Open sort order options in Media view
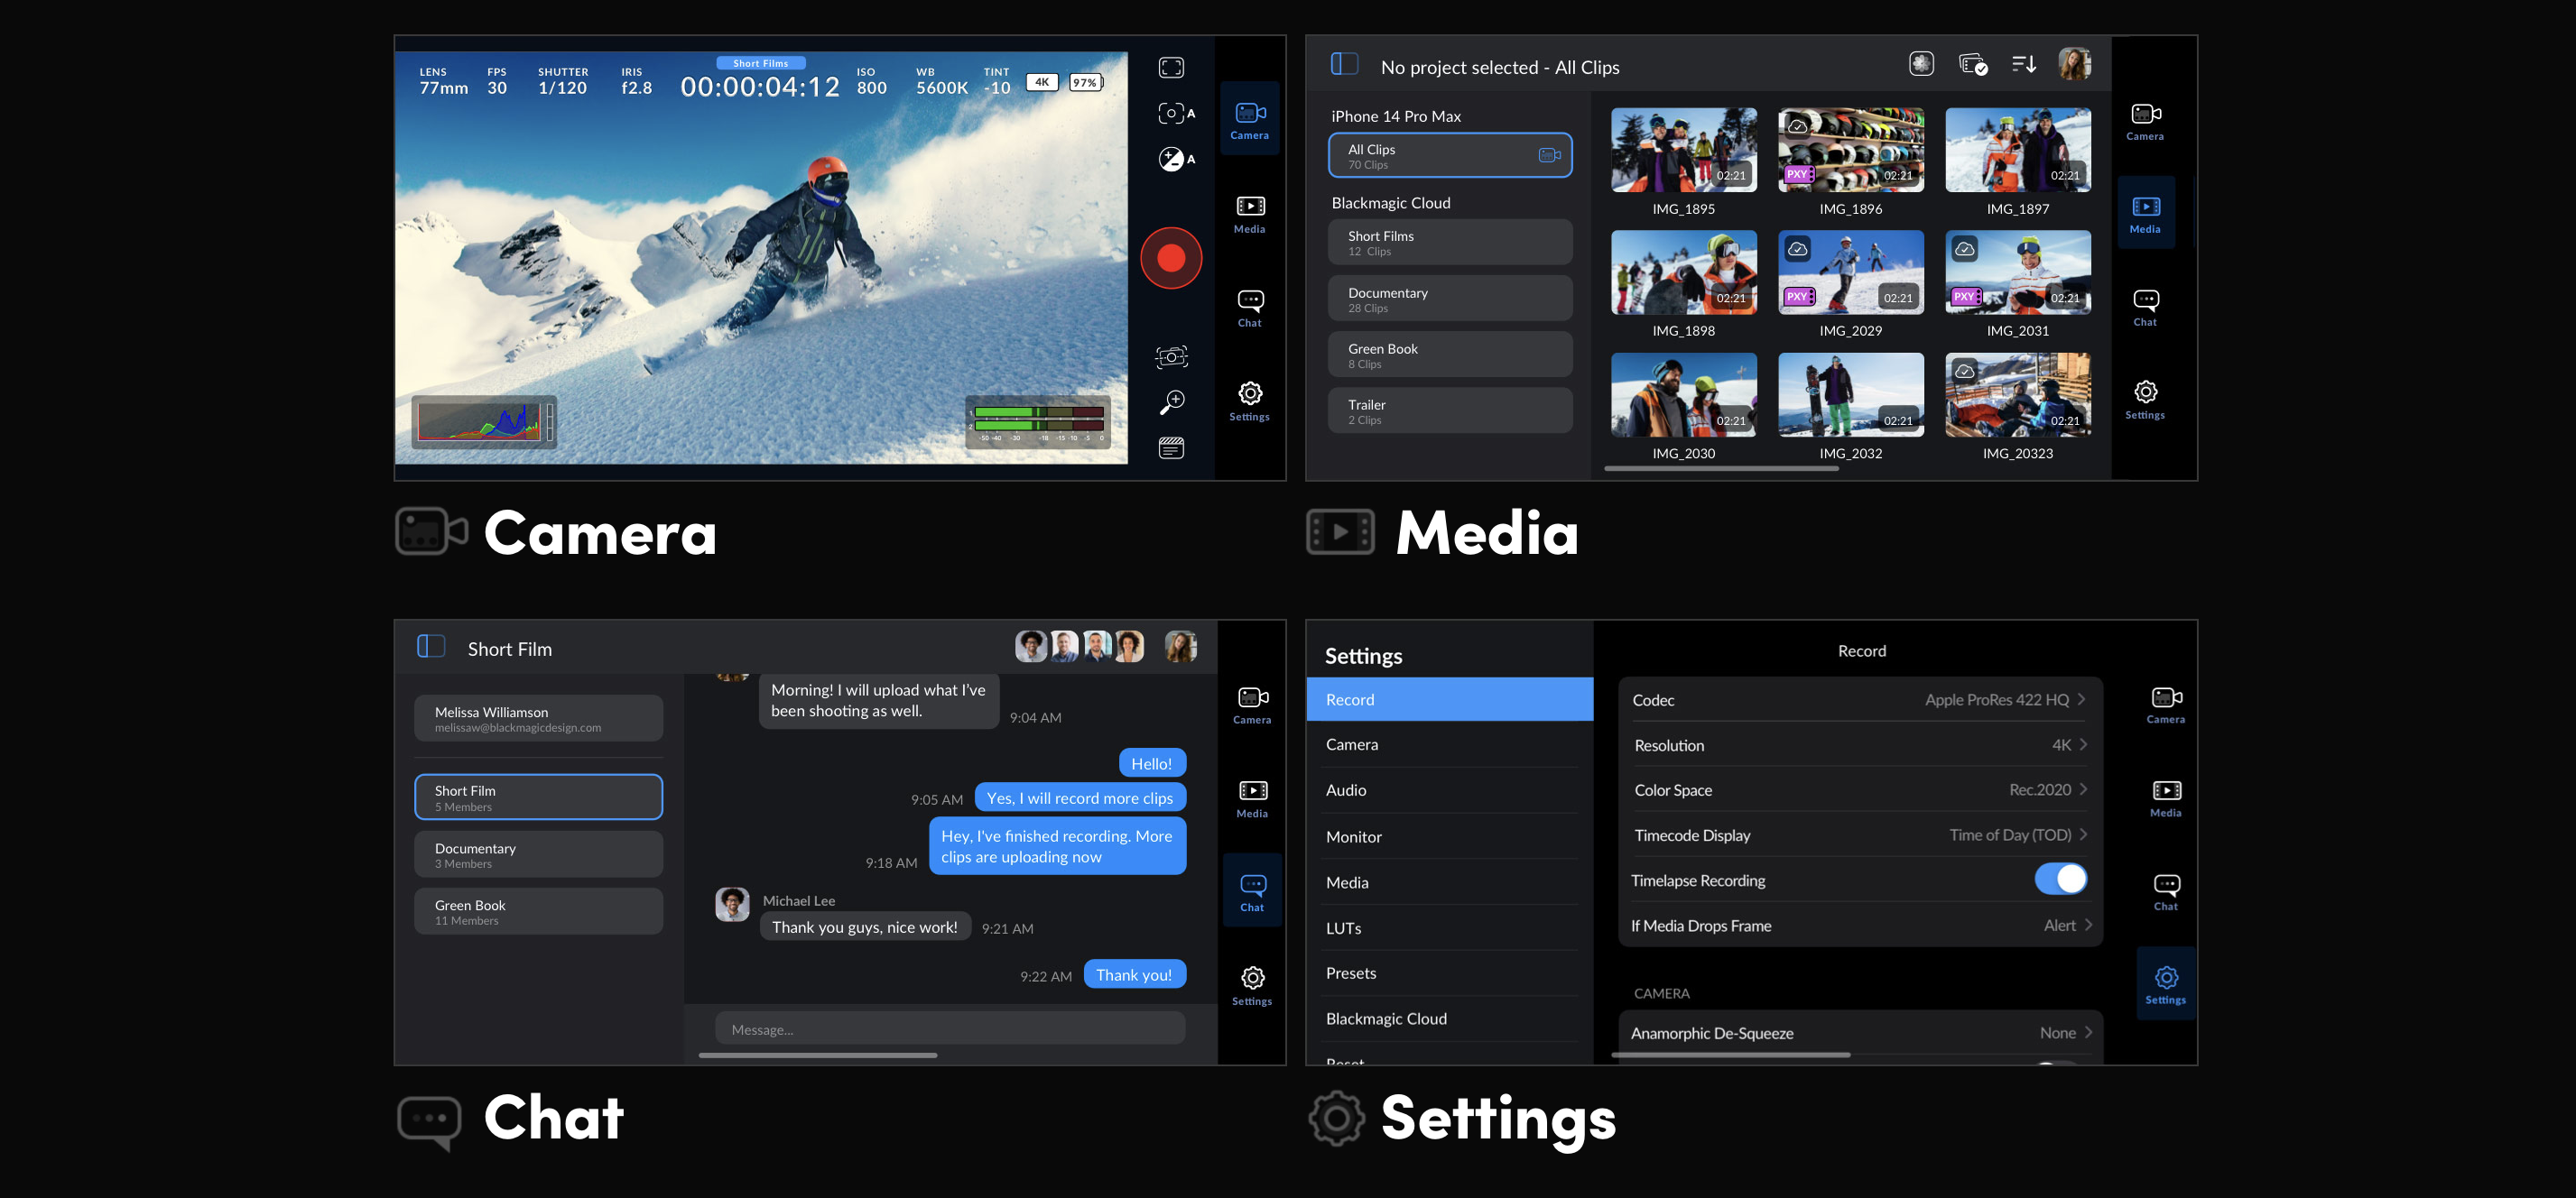Image resolution: width=2576 pixels, height=1198 pixels. (2024, 63)
